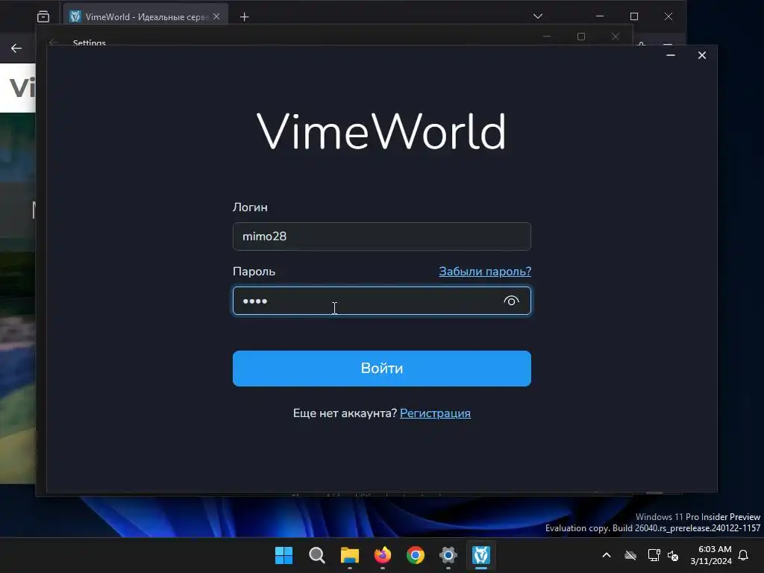Focus the Пароль password field

381,301
